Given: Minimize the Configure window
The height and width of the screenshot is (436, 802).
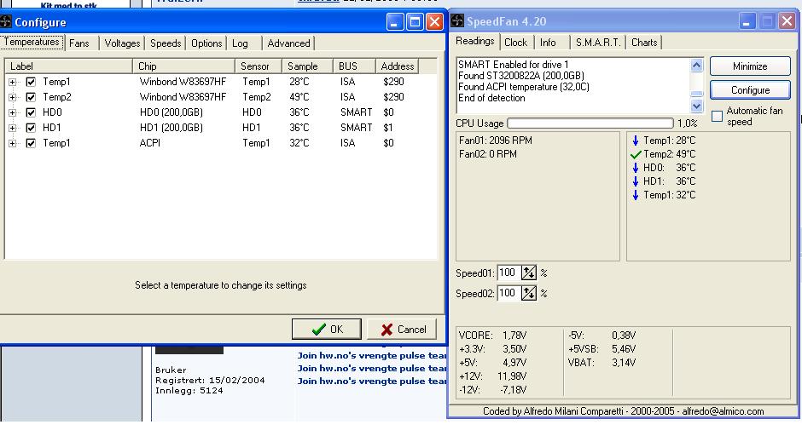Looking at the screenshot, I should coord(395,22).
